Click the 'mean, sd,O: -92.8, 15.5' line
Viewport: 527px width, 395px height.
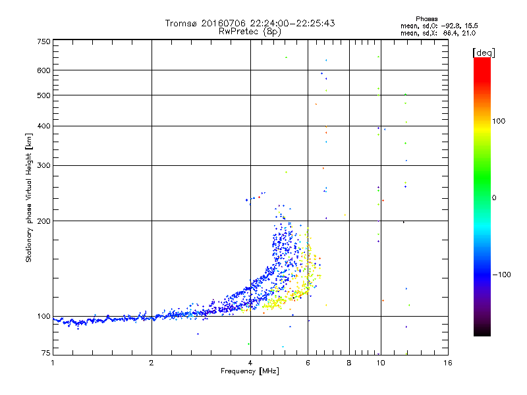439,26
